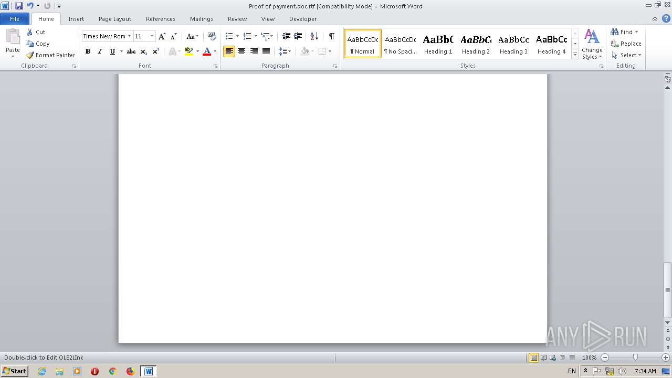Click the Format Painter brush
The width and height of the screenshot is (672, 378).
(x=30, y=55)
